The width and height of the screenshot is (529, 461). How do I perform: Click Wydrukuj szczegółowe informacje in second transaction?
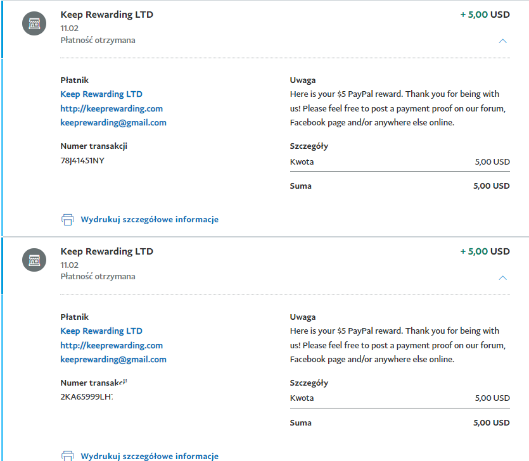click(x=150, y=456)
